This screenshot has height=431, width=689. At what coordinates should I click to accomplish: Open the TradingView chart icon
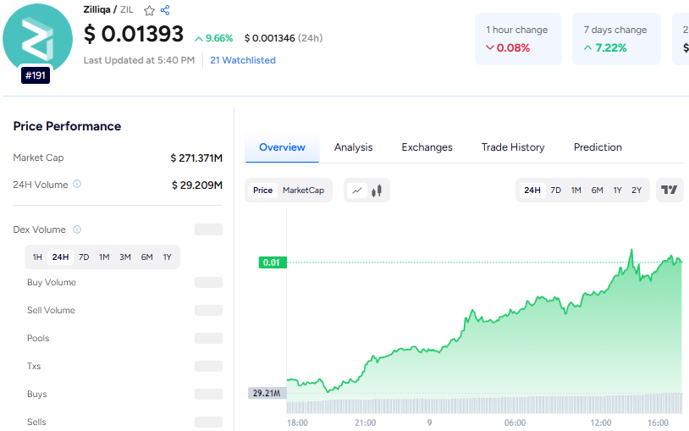point(670,190)
